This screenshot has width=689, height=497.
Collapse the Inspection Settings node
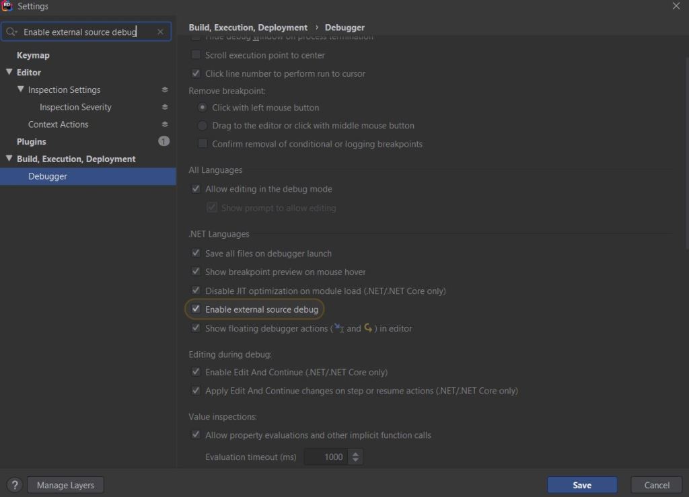(x=22, y=89)
